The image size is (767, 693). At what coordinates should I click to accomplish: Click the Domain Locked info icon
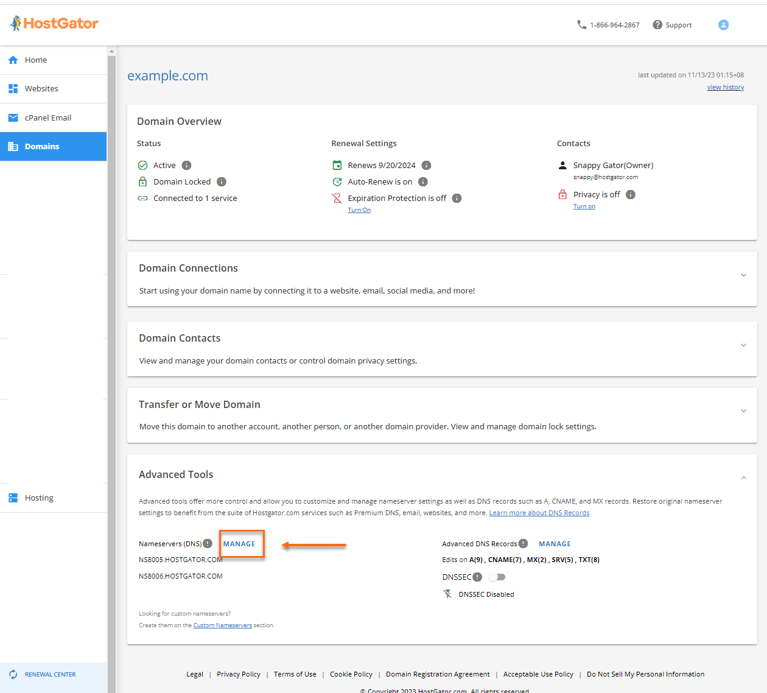[222, 181]
